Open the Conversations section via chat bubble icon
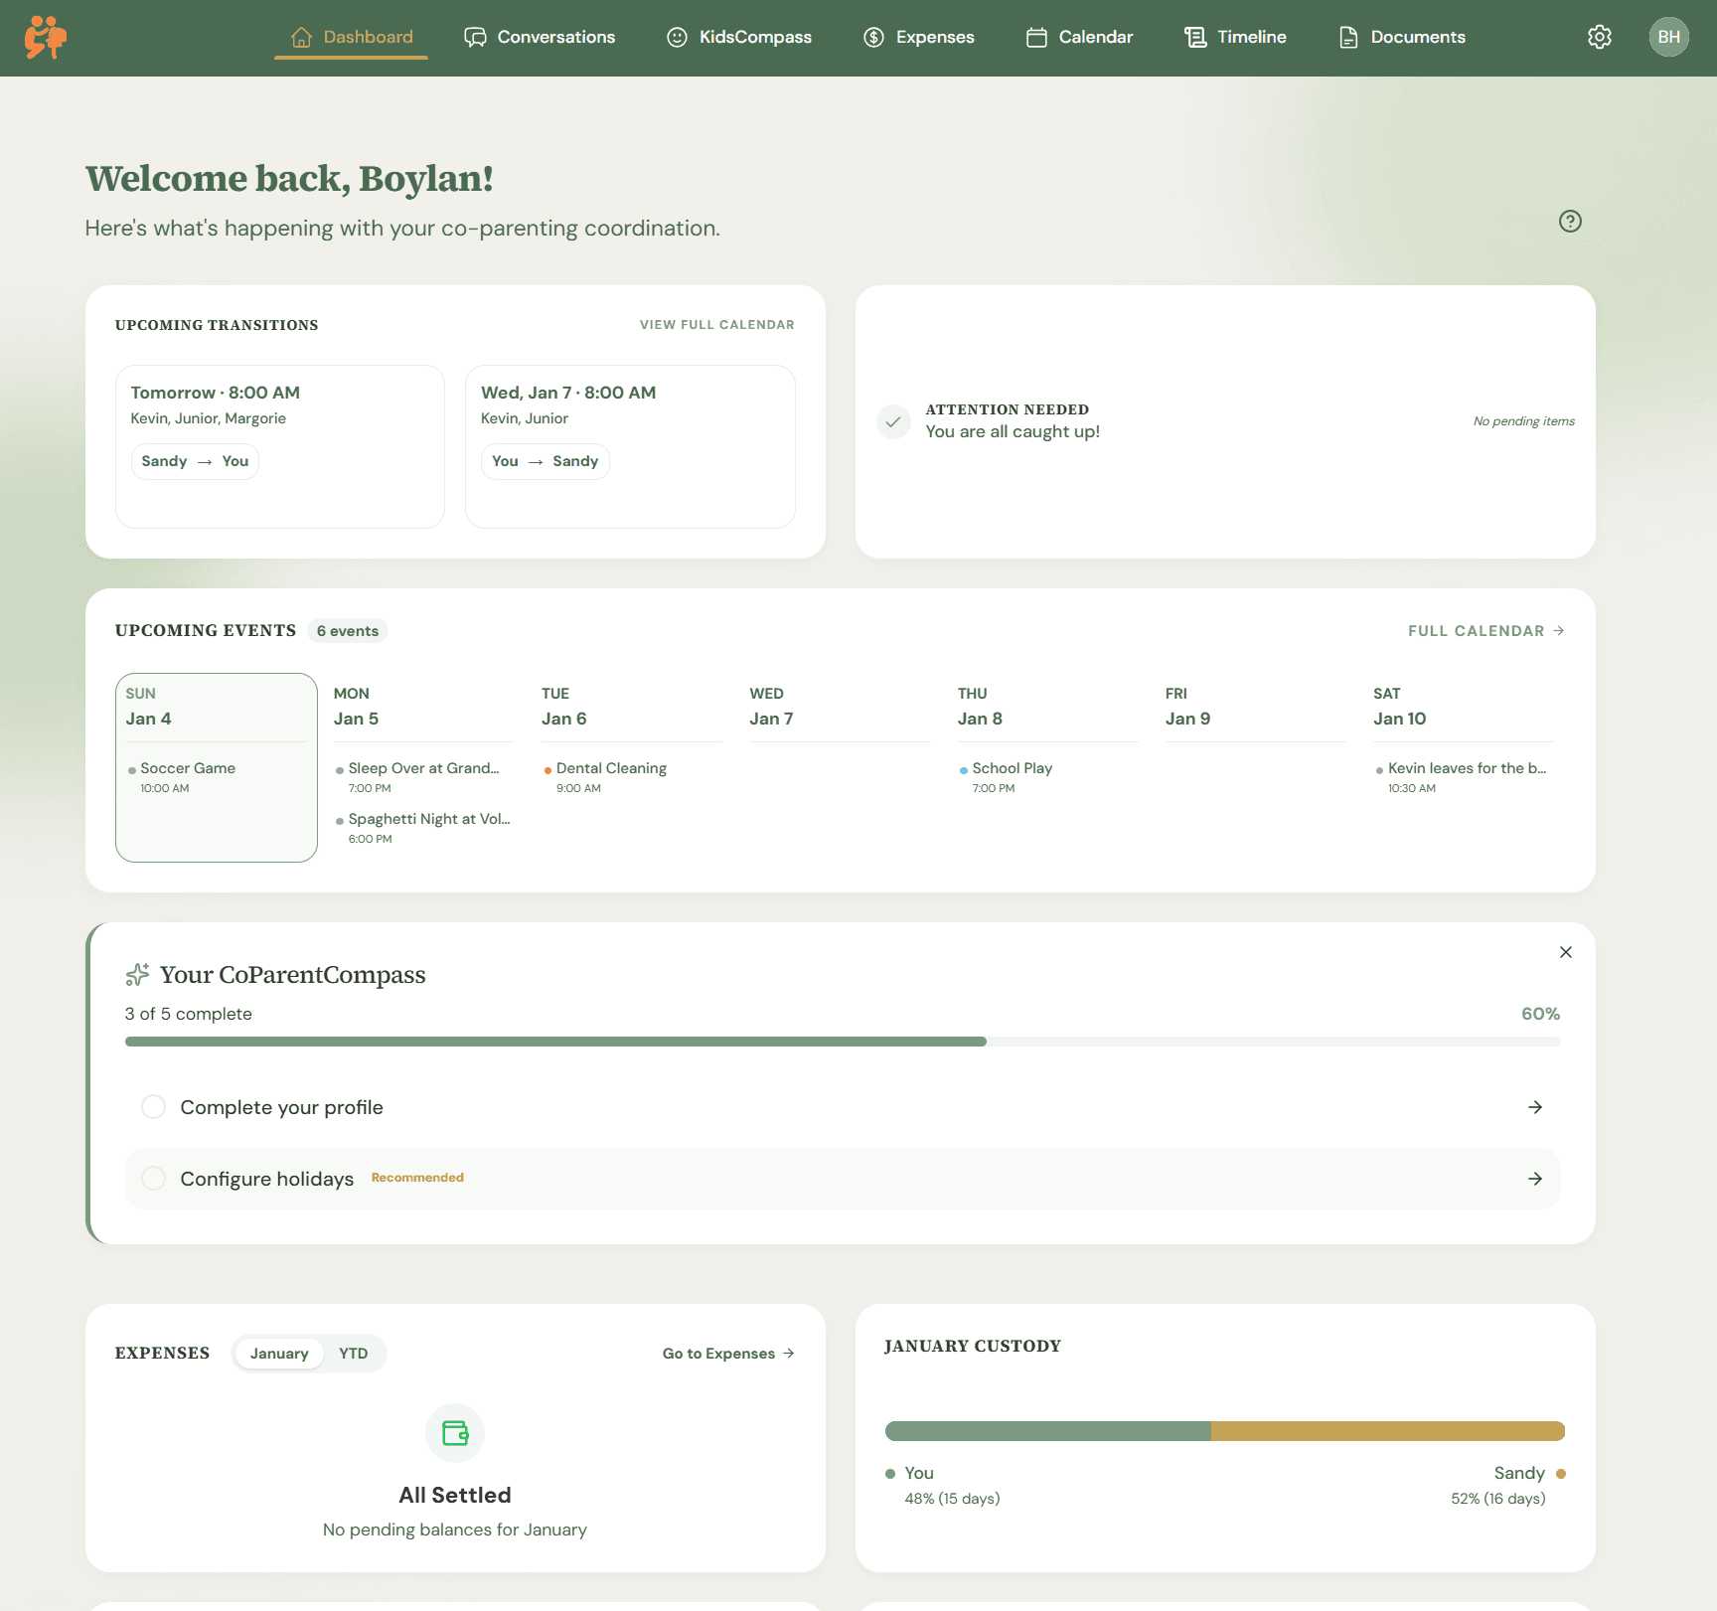The width and height of the screenshot is (1717, 1611). tap(476, 37)
